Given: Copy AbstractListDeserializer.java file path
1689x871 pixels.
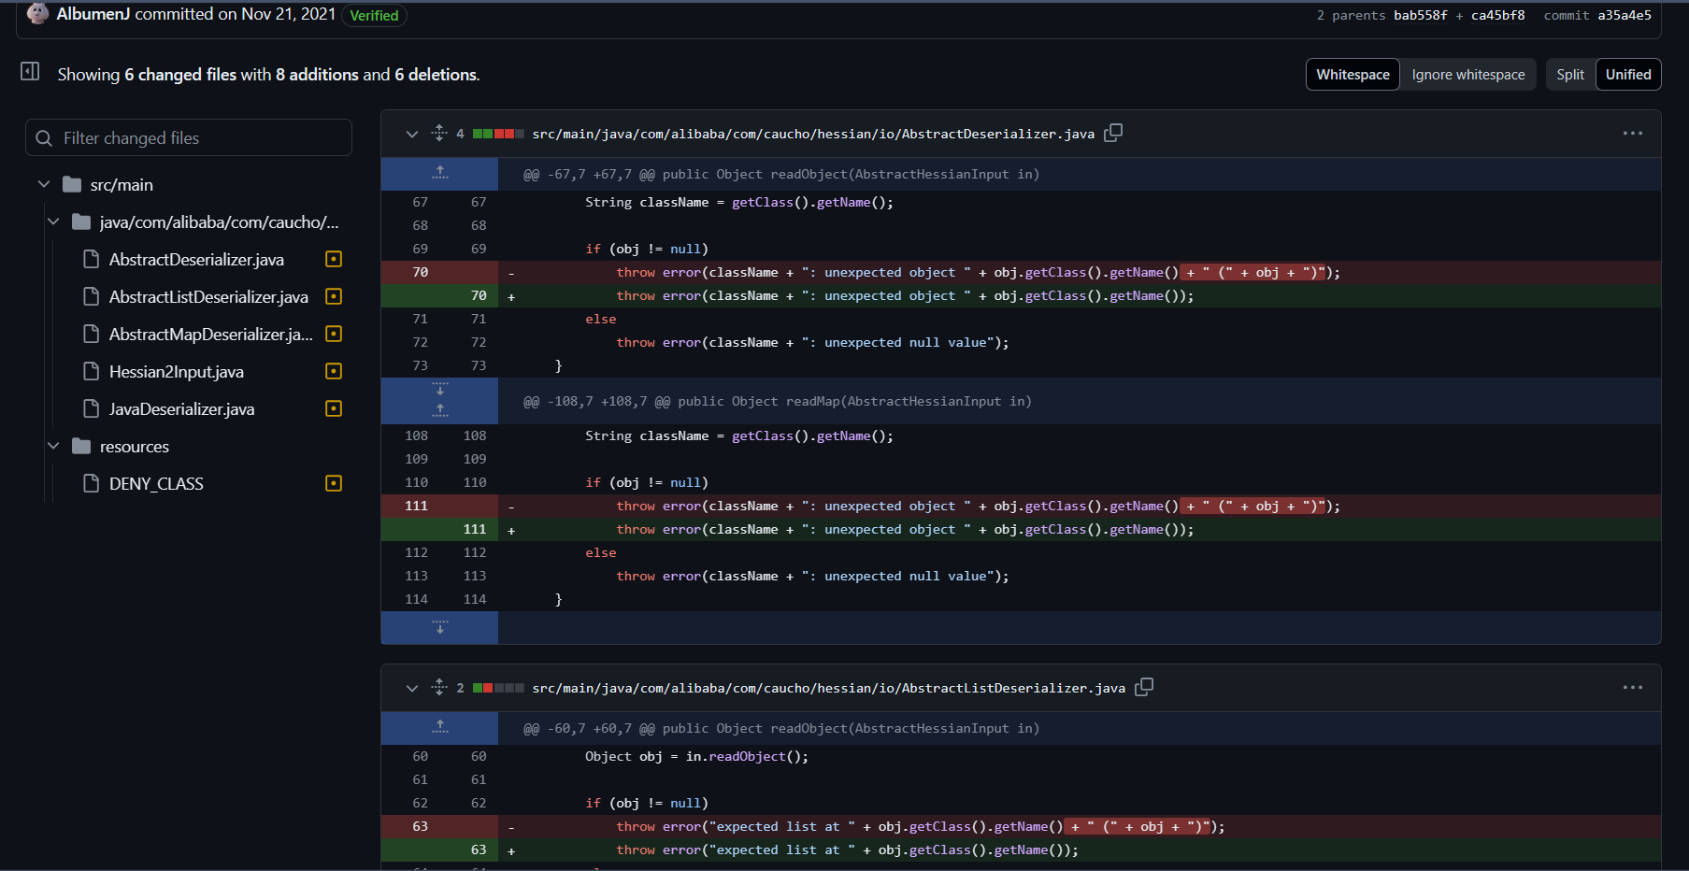Looking at the screenshot, I should point(1144,687).
